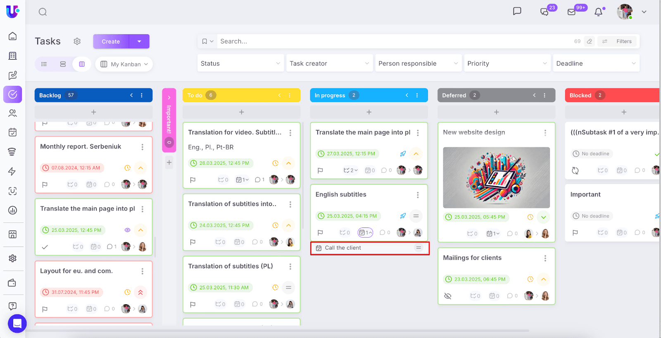Expand the collapsed Important! column
Image resolution: width=661 pixels, height=338 pixels.
pyautogui.click(x=169, y=98)
